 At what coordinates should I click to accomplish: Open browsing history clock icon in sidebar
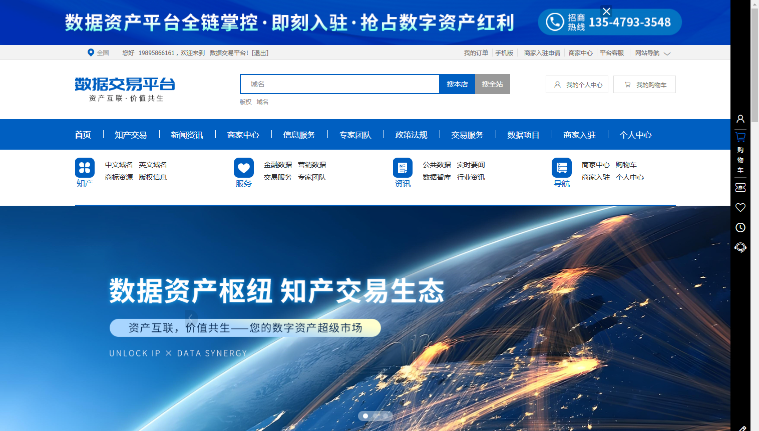pos(740,228)
